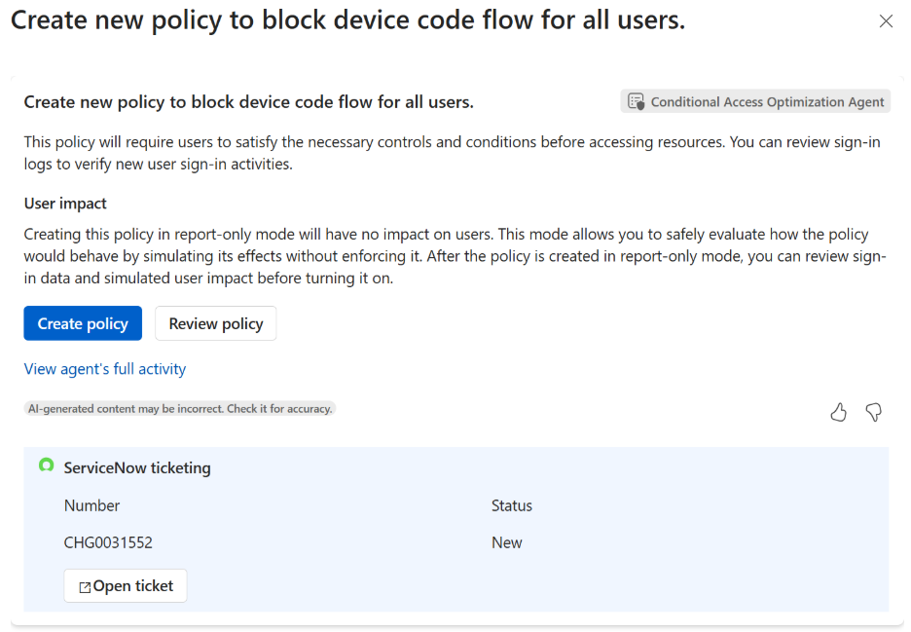
Task: Open the Review policy option
Action: (x=216, y=324)
